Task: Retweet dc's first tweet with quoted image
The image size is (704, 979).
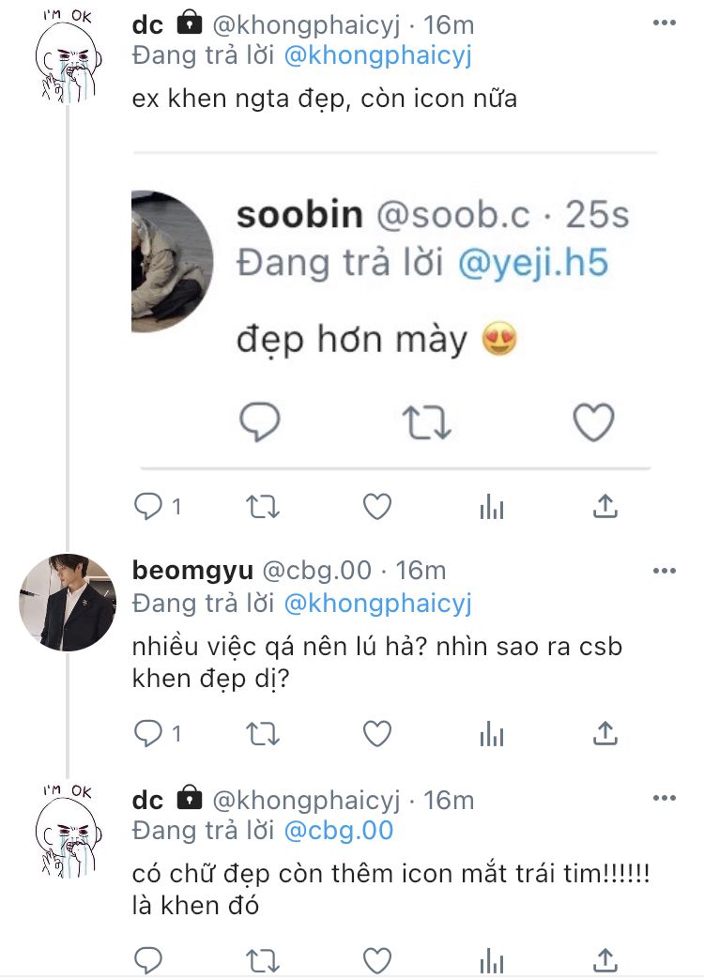Action: tap(262, 507)
